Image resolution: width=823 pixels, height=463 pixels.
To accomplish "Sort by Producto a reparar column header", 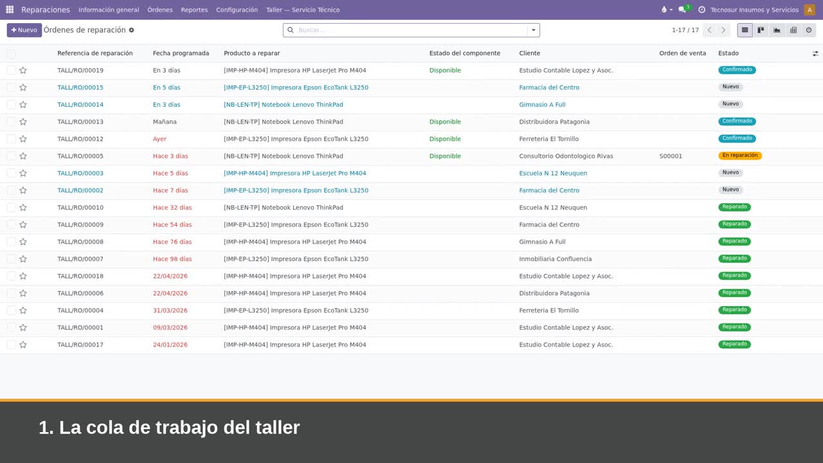I will click(x=252, y=53).
